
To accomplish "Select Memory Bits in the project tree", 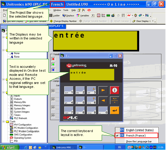I will click(x=20, y=102).
